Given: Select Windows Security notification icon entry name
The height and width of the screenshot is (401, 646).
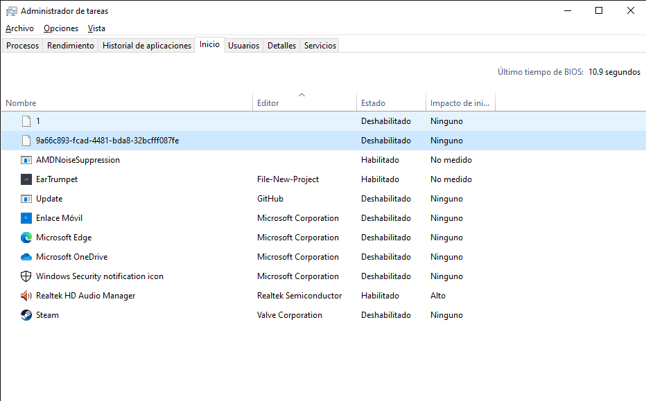Looking at the screenshot, I should point(100,276).
